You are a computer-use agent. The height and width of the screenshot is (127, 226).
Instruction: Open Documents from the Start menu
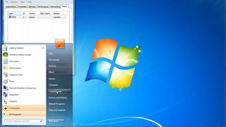click(x=54, y=60)
